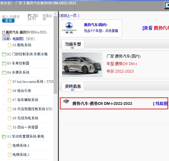Open 07 驻车辅助系统 entry
The height and width of the screenshot is (161, 169).
(x=25, y=100)
